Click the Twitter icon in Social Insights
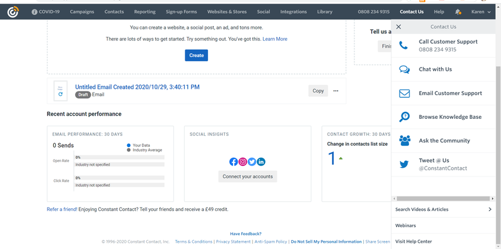 point(252,162)
